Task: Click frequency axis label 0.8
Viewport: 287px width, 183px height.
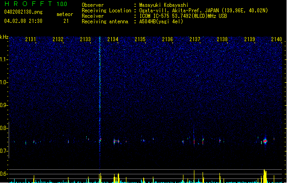Action: (4, 128)
